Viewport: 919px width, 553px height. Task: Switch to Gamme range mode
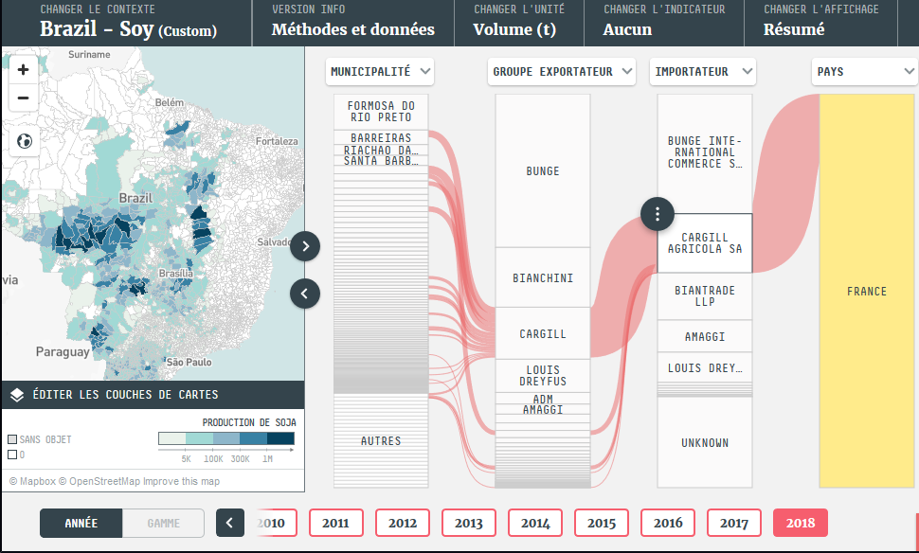[x=163, y=523]
